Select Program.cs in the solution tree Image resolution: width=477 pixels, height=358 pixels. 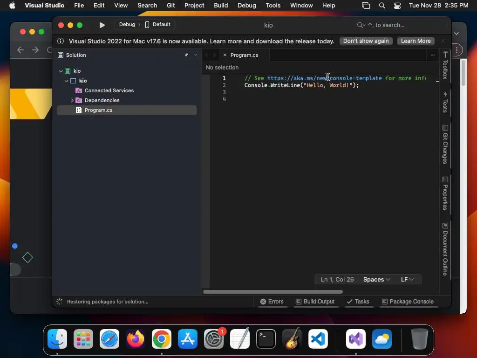[x=127, y=110]
